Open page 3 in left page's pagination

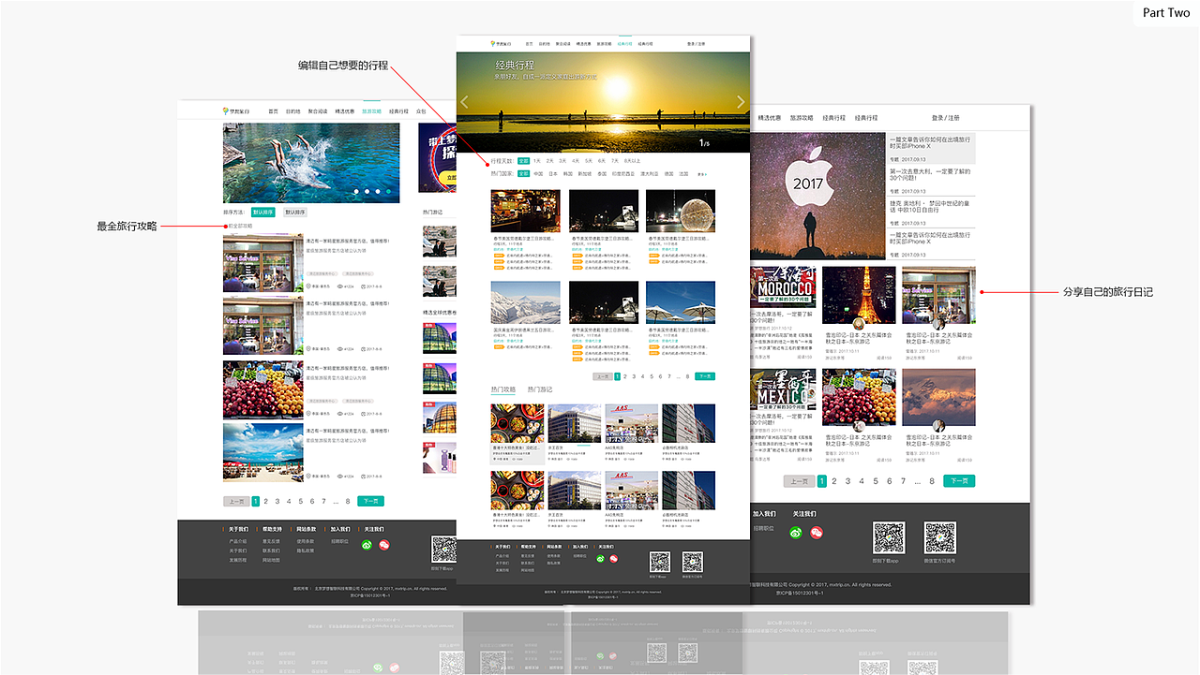277,502
